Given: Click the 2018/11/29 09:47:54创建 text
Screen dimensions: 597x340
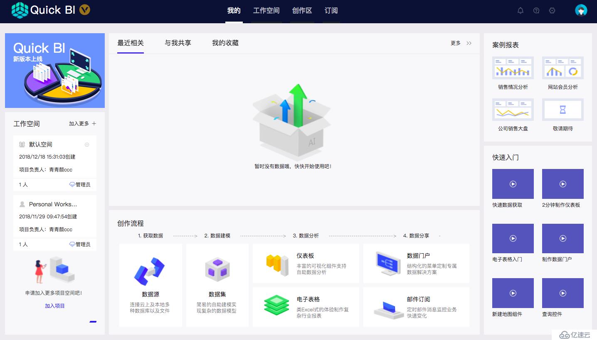Looking at the screenshot, I should click(48, 217).
